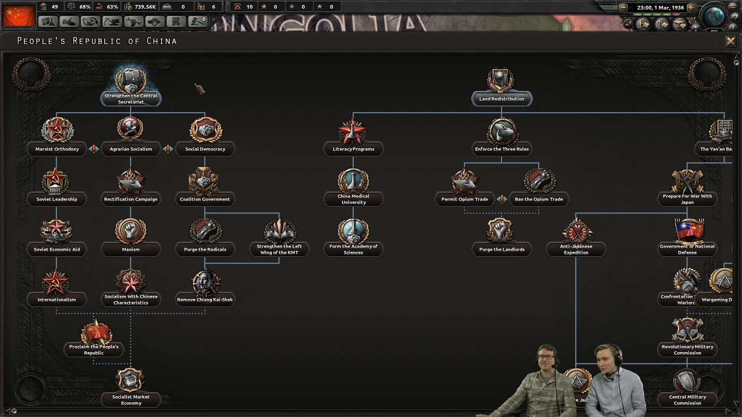The image size is (742, 417).
Task: Click the stability 68% indicator
Action: (x=80, y=7)
